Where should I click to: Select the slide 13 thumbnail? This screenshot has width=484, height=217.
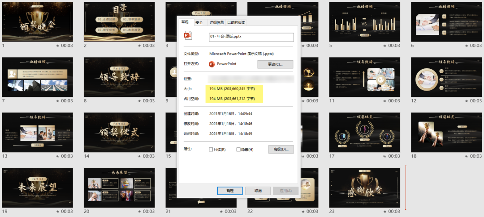tap(38, 133)
